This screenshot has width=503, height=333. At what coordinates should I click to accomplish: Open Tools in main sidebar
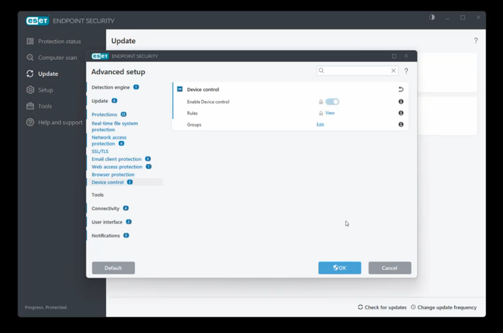coord(45,106)
